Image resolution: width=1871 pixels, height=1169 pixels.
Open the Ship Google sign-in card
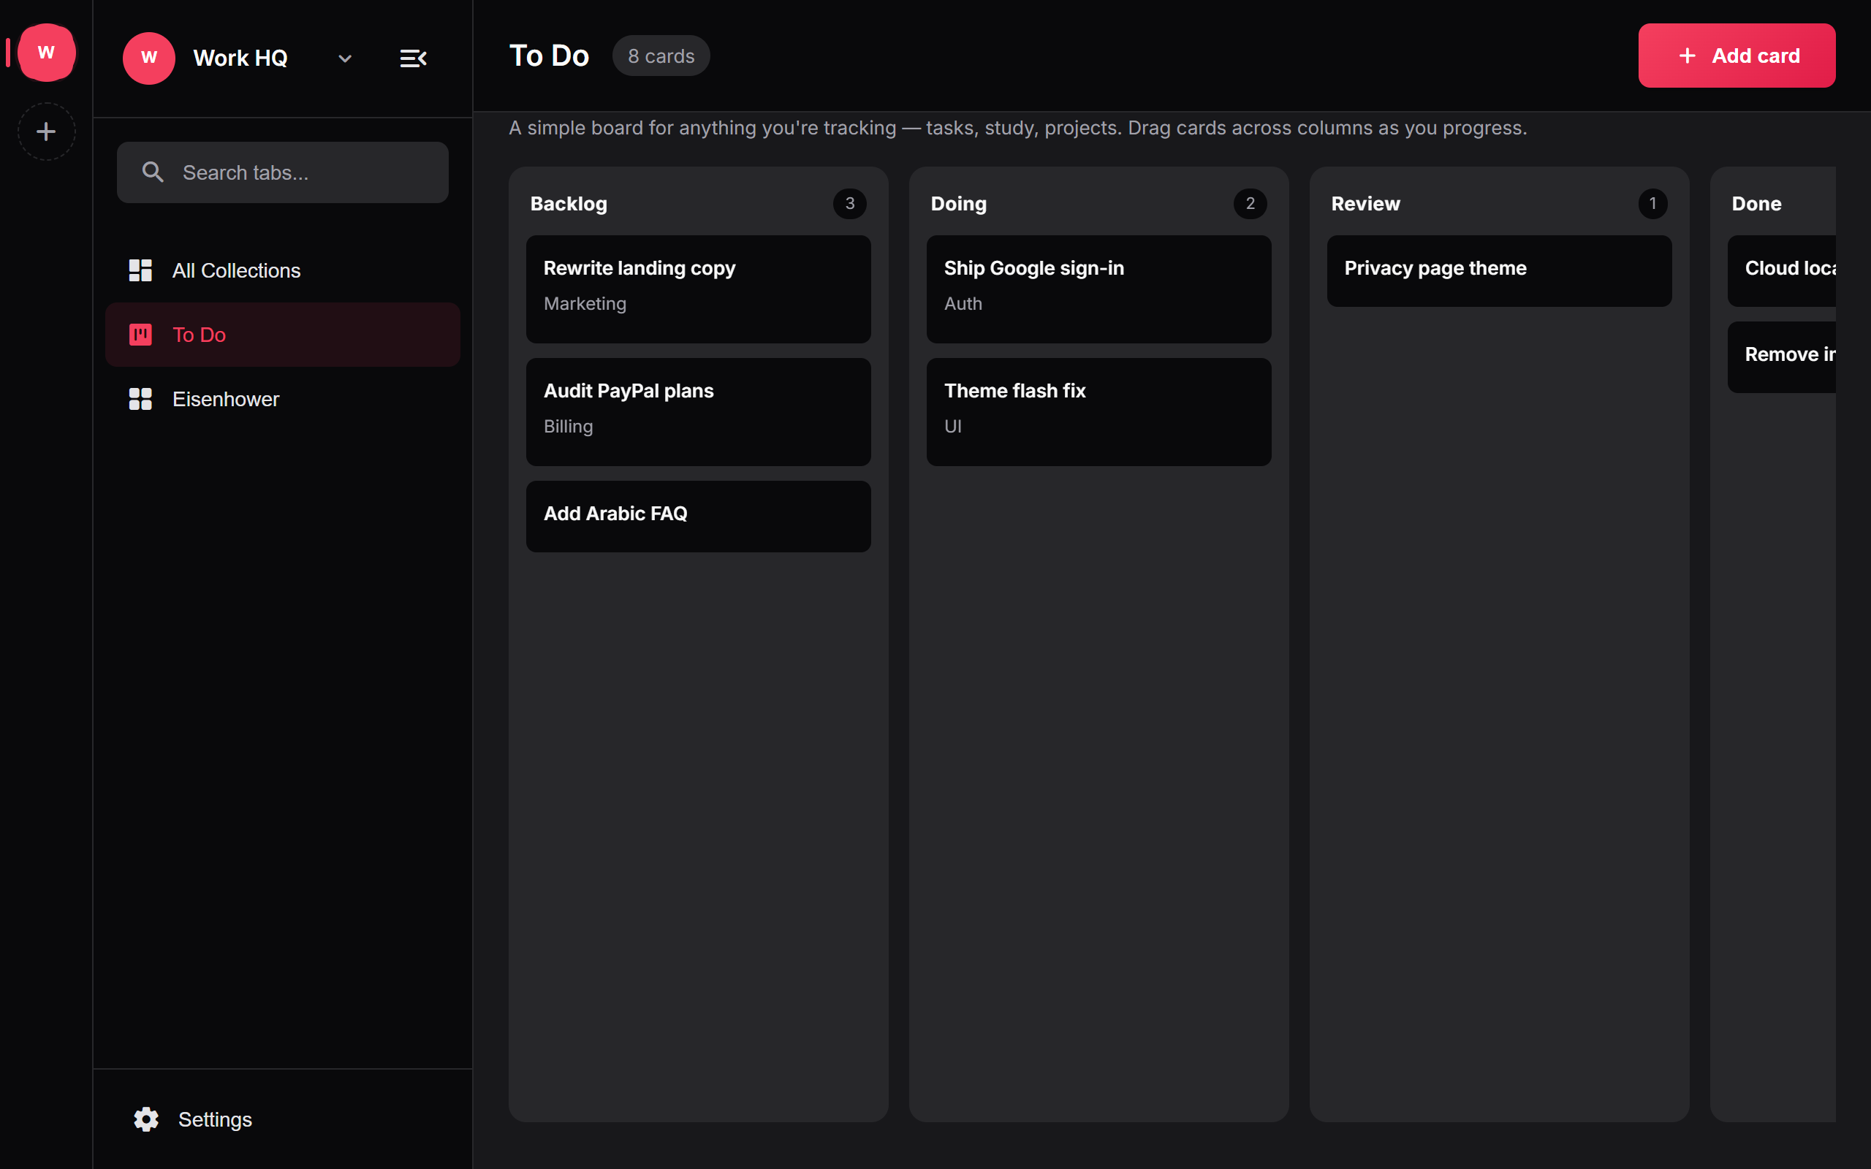coord(1099,289)
